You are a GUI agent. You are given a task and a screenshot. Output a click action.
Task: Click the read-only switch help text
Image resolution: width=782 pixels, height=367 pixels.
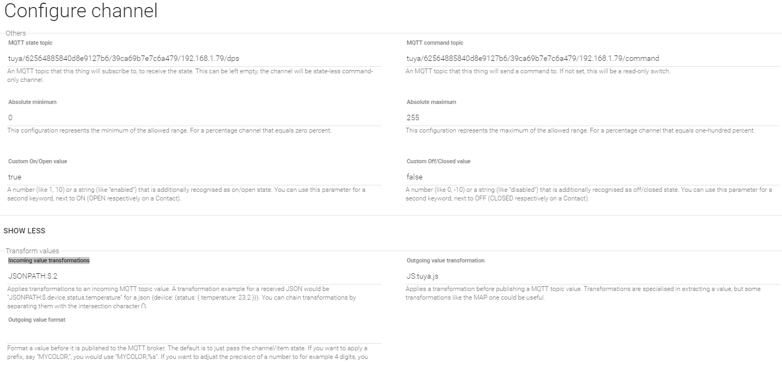pyautogui.click(x=538, y=71)
